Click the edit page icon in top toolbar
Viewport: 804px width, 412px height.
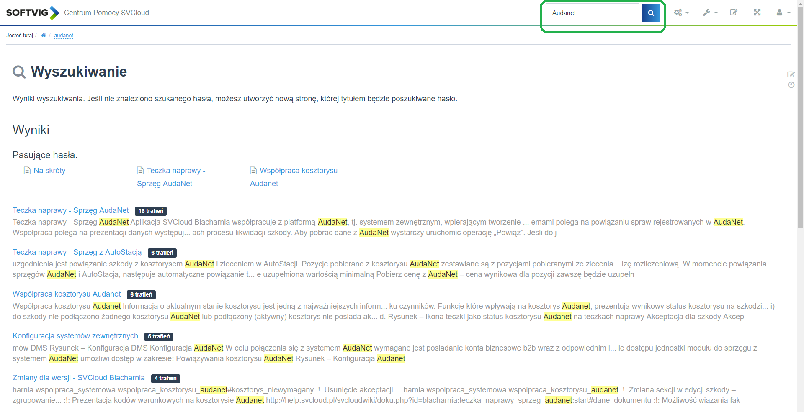(x=734, y=13)
